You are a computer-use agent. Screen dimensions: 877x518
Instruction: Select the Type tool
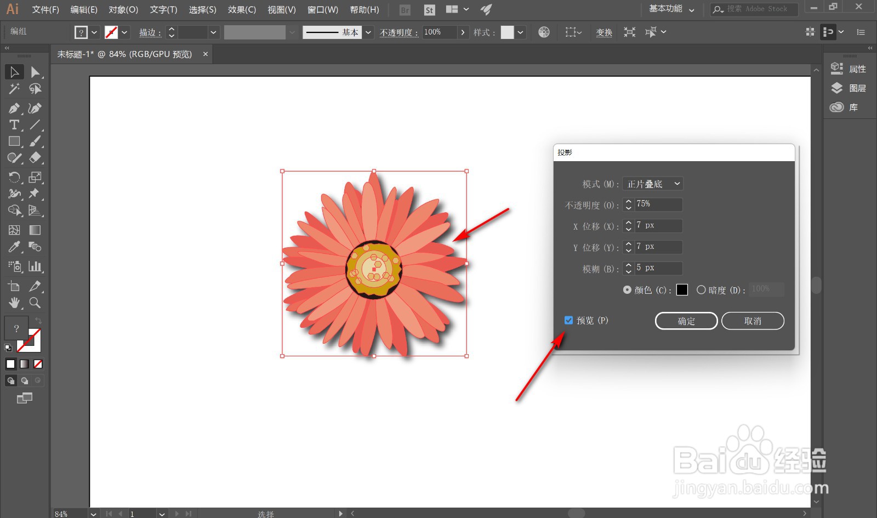[x=14, y=124]
